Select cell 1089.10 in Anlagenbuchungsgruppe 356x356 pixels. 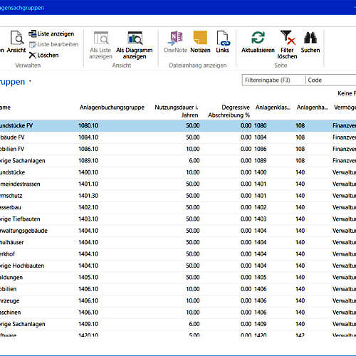88,160
